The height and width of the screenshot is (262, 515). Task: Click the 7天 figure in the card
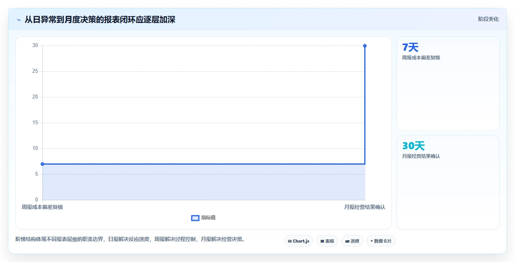(x=410, y=47)
